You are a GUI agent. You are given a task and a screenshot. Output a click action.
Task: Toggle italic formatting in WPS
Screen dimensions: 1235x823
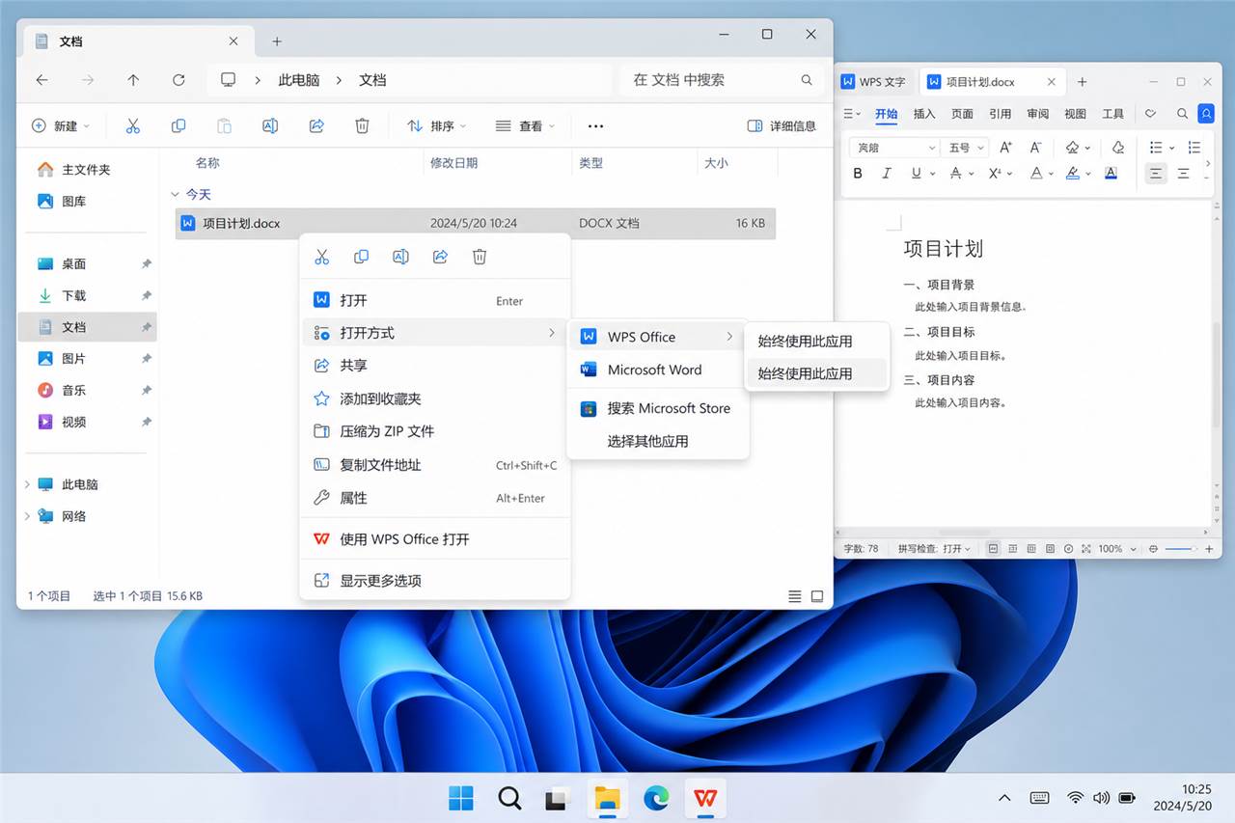pyautogui.click(x=886, y=174)
